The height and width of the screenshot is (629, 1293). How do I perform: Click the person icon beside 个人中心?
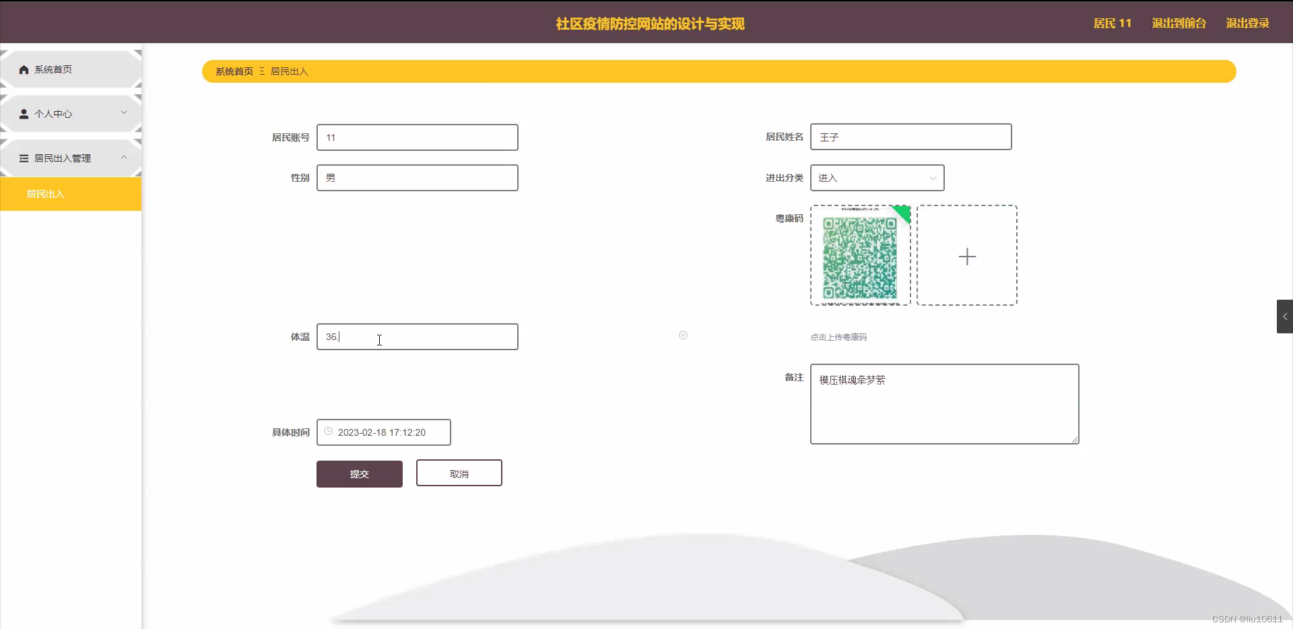[24, 114]
